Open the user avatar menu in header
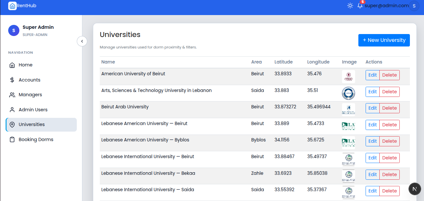This screenshot has height=201, width=424. coord(414,6)
